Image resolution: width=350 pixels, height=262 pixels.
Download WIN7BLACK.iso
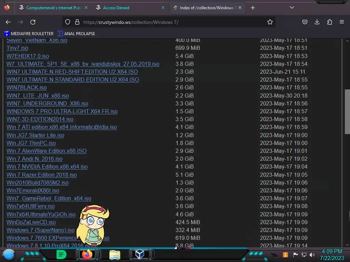point(27,88)
